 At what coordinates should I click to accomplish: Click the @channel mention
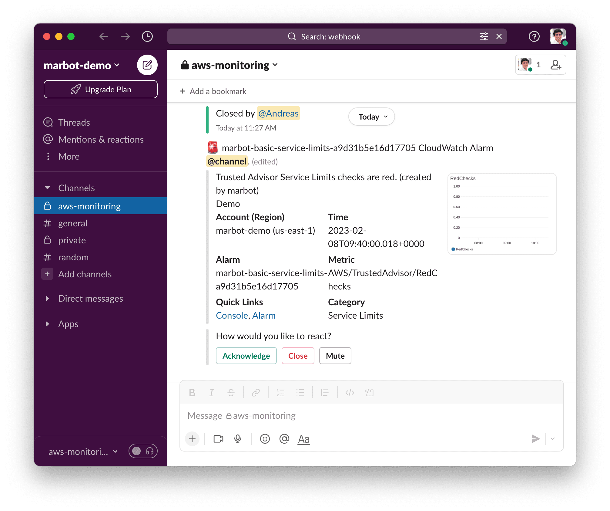pyautogui.click(x=227, y=161)
